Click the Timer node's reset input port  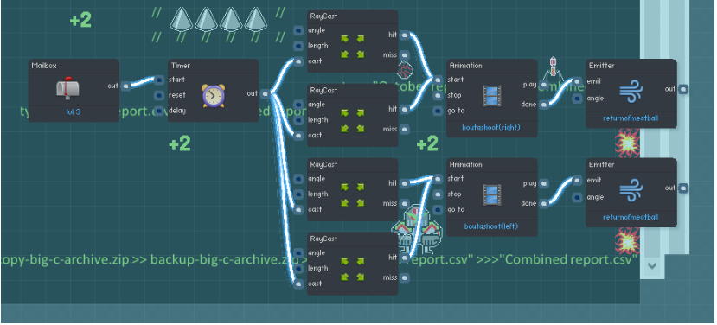pyautogui.click(x=159, y=96)
